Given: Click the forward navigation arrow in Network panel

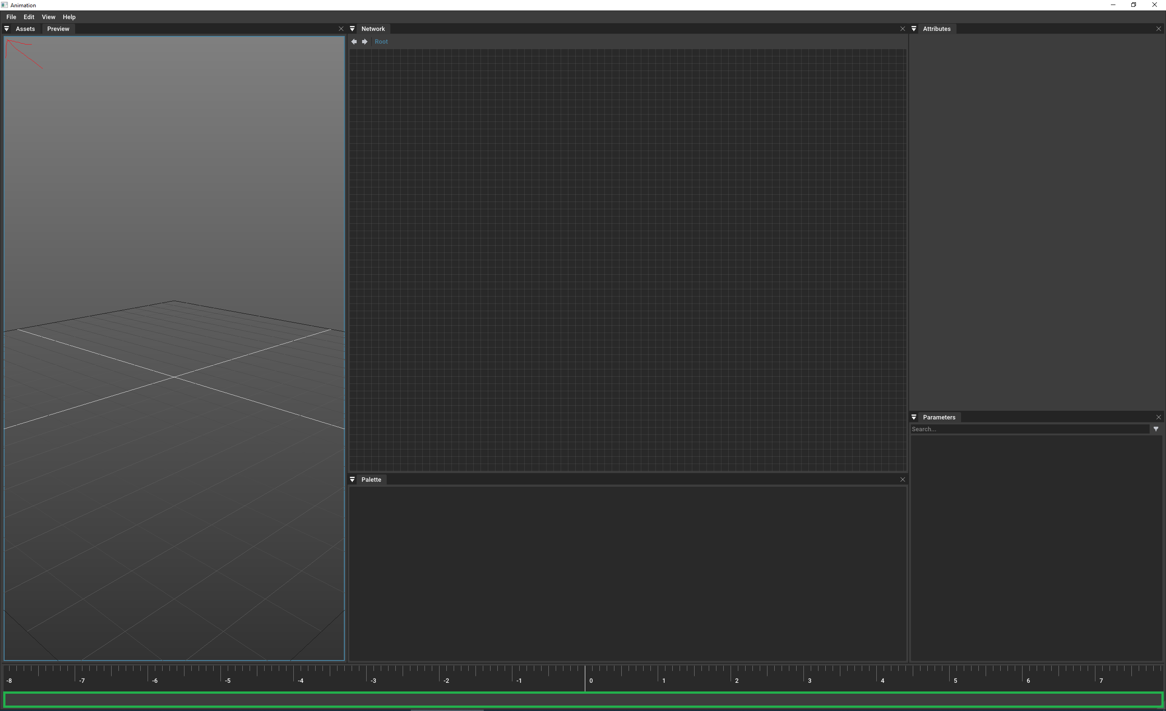Looking at the screenshot, I should click(x=364, y=41).
